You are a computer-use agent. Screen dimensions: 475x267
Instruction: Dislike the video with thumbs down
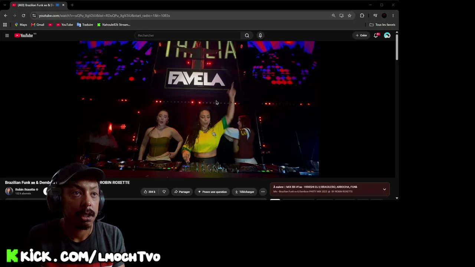(x=164, y=192)
